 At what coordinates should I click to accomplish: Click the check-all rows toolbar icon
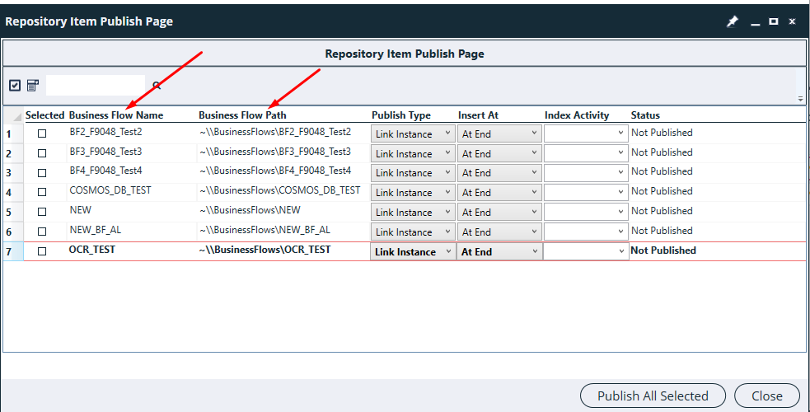pos(15,85)
